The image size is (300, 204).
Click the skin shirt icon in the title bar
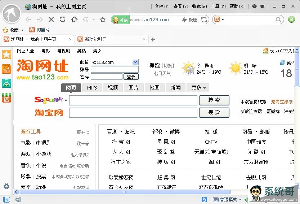pos(262,6)
